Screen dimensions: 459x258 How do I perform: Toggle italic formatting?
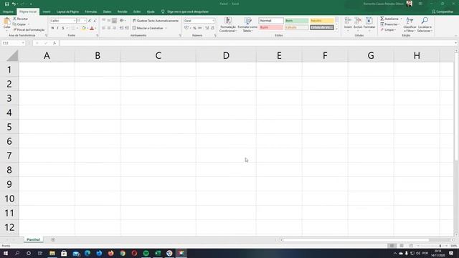pos(57,28)
